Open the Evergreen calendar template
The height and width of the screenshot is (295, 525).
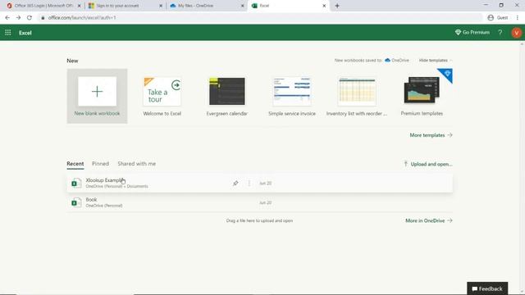[x=227, y=96]
